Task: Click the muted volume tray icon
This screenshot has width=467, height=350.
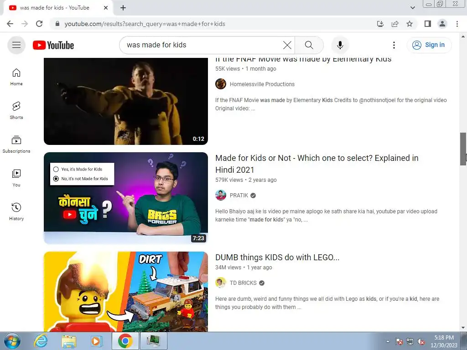Action: [421, 342]
